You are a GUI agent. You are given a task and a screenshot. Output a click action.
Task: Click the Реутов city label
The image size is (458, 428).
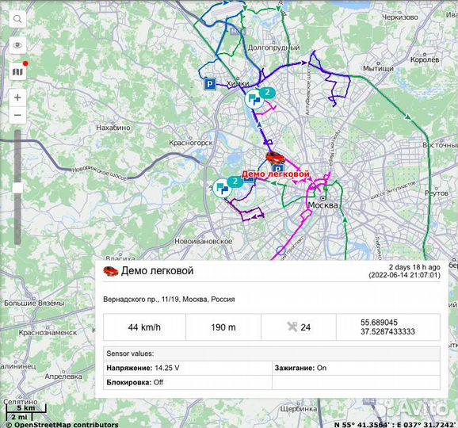[437, 193]
